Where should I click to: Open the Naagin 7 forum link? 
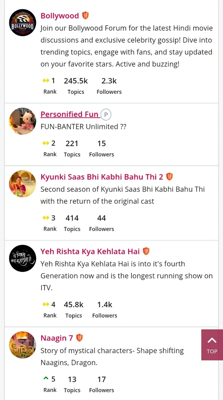[57, 338]
